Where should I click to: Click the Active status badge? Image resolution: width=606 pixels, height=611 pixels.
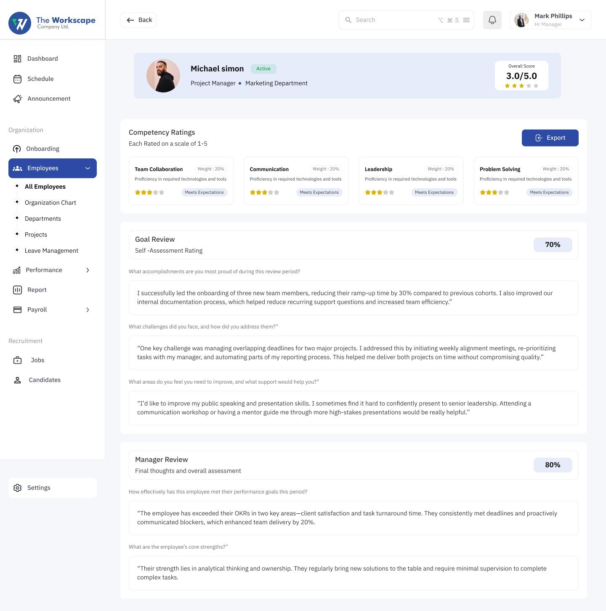(263, 69)
